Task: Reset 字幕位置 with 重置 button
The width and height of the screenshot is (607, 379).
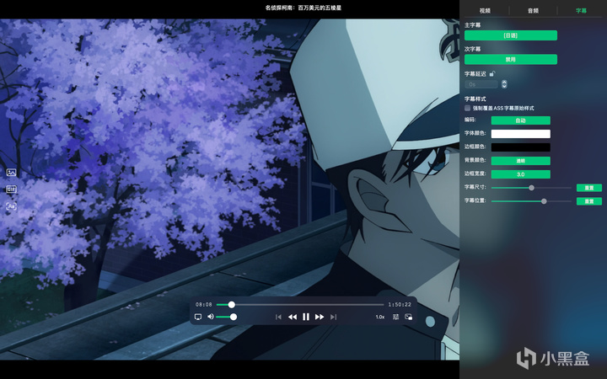Action: click(589, 201)
